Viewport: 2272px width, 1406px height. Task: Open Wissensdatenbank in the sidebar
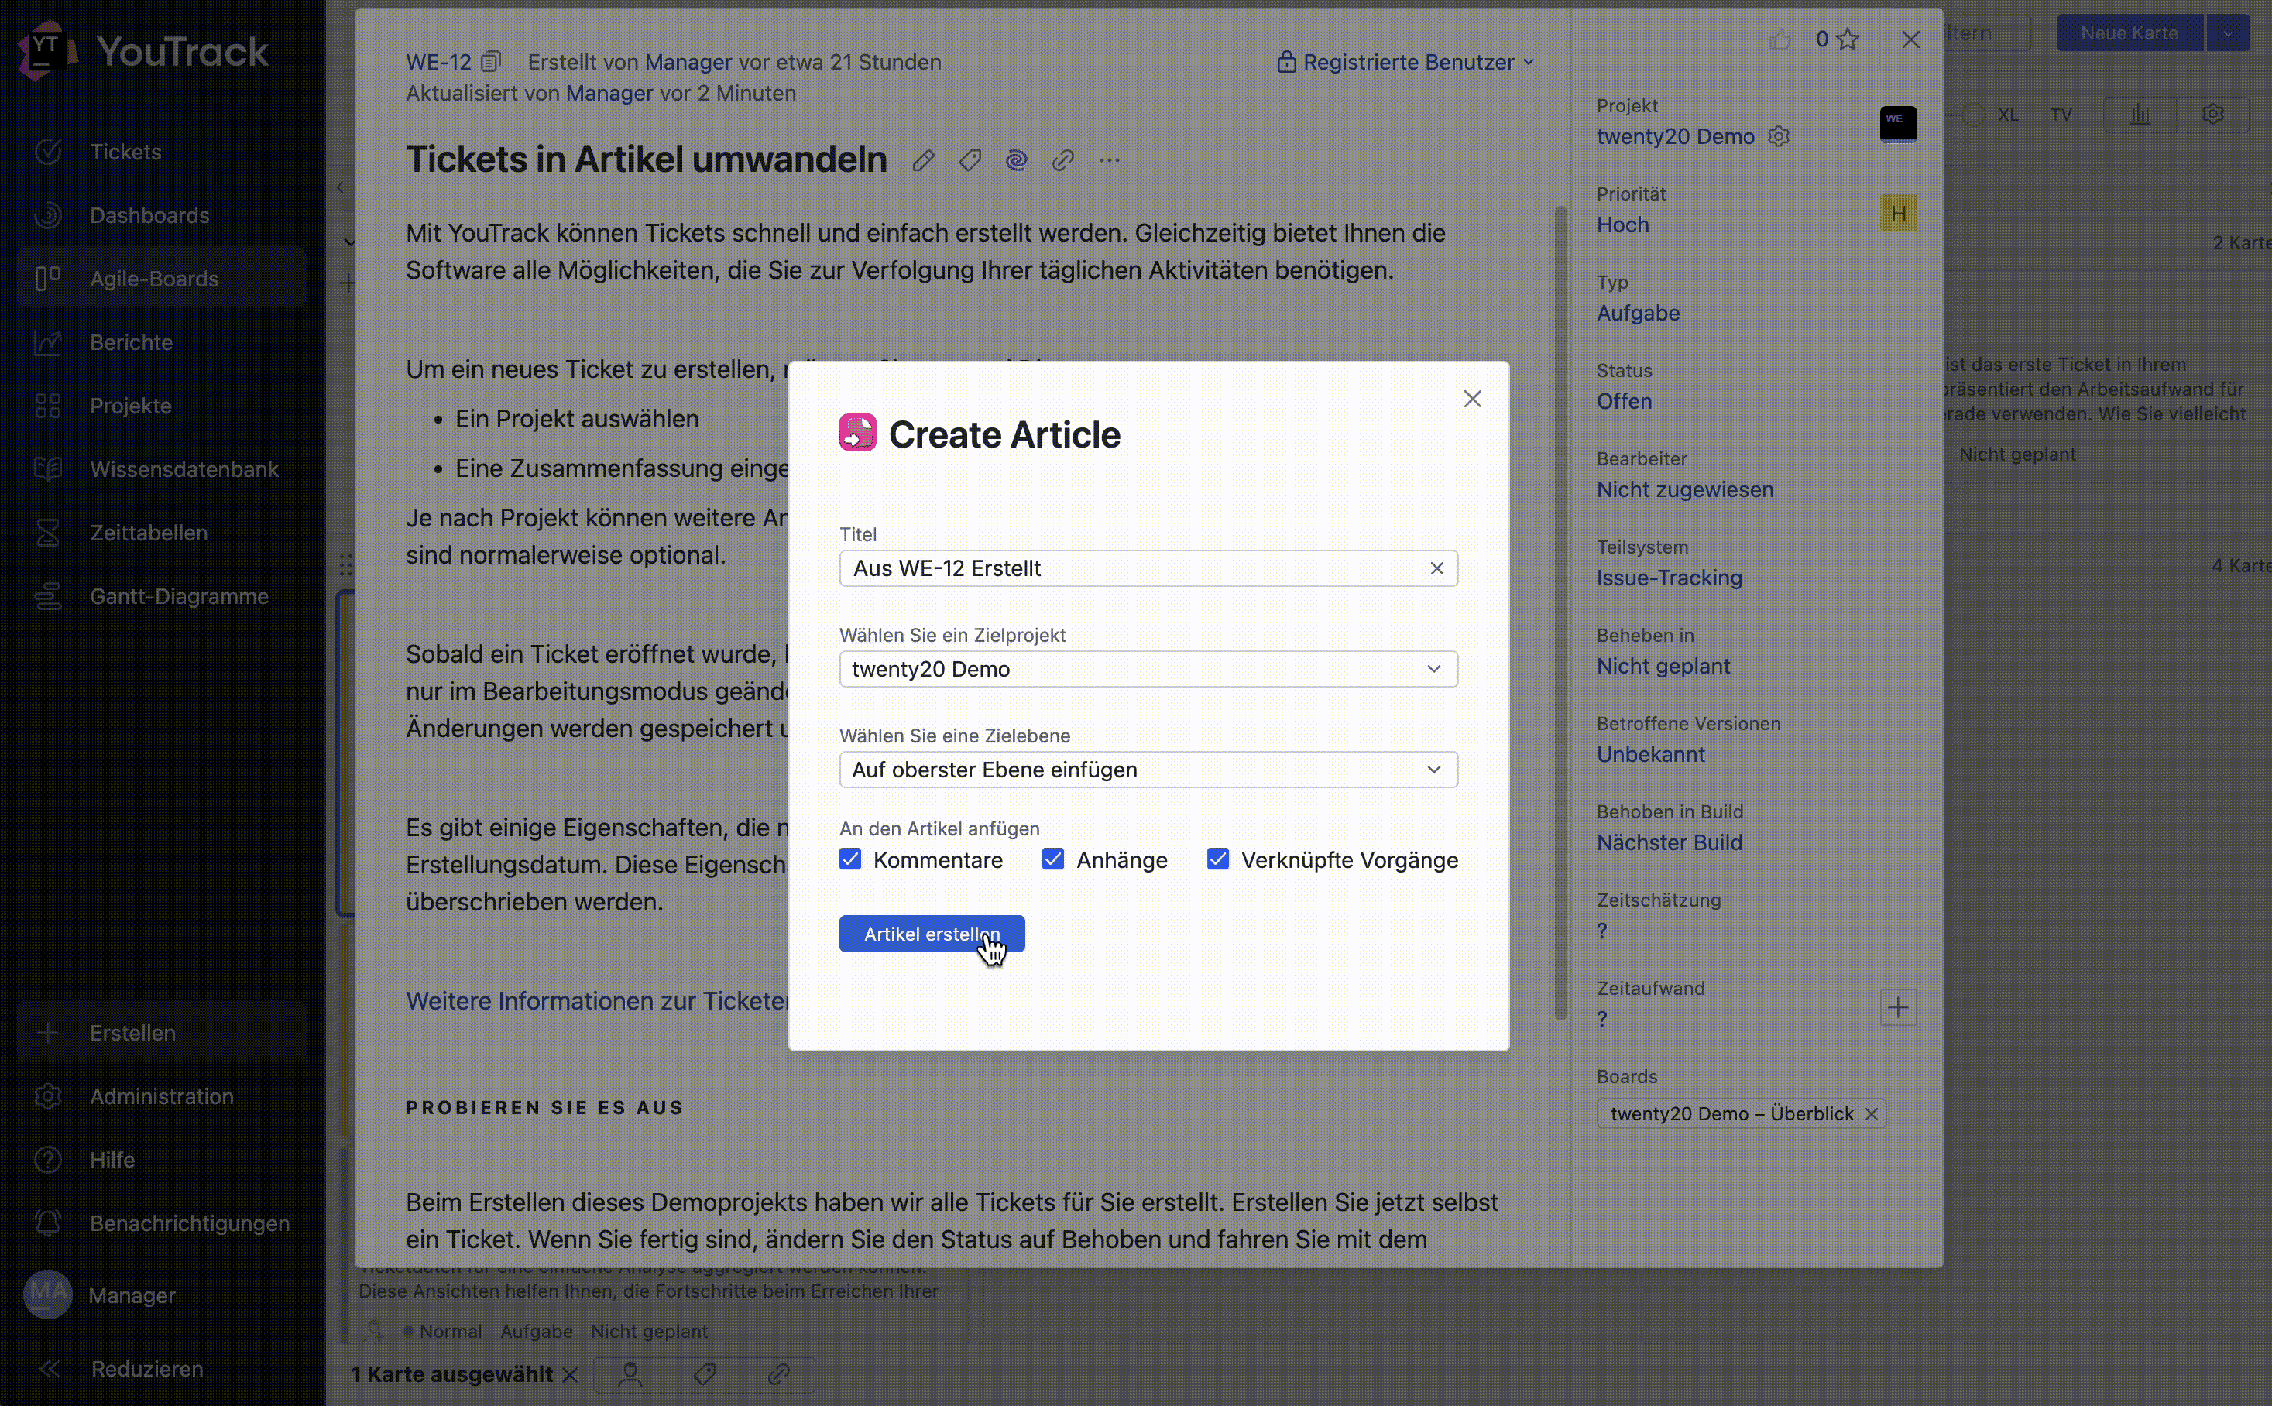pyautogui.click(x=184, y=470)
